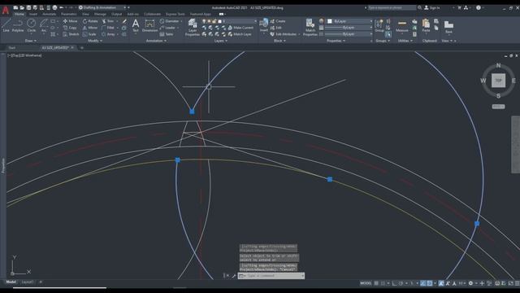Open the AutoCAD application menu logo
Viewport: 520px width, 293px height.
pyautogui.click(x=6, y=11)
